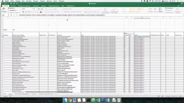184x103 pixels.
Task: Confirm the formula entry with checkmark icon
Action: click(x=14, y=15)
